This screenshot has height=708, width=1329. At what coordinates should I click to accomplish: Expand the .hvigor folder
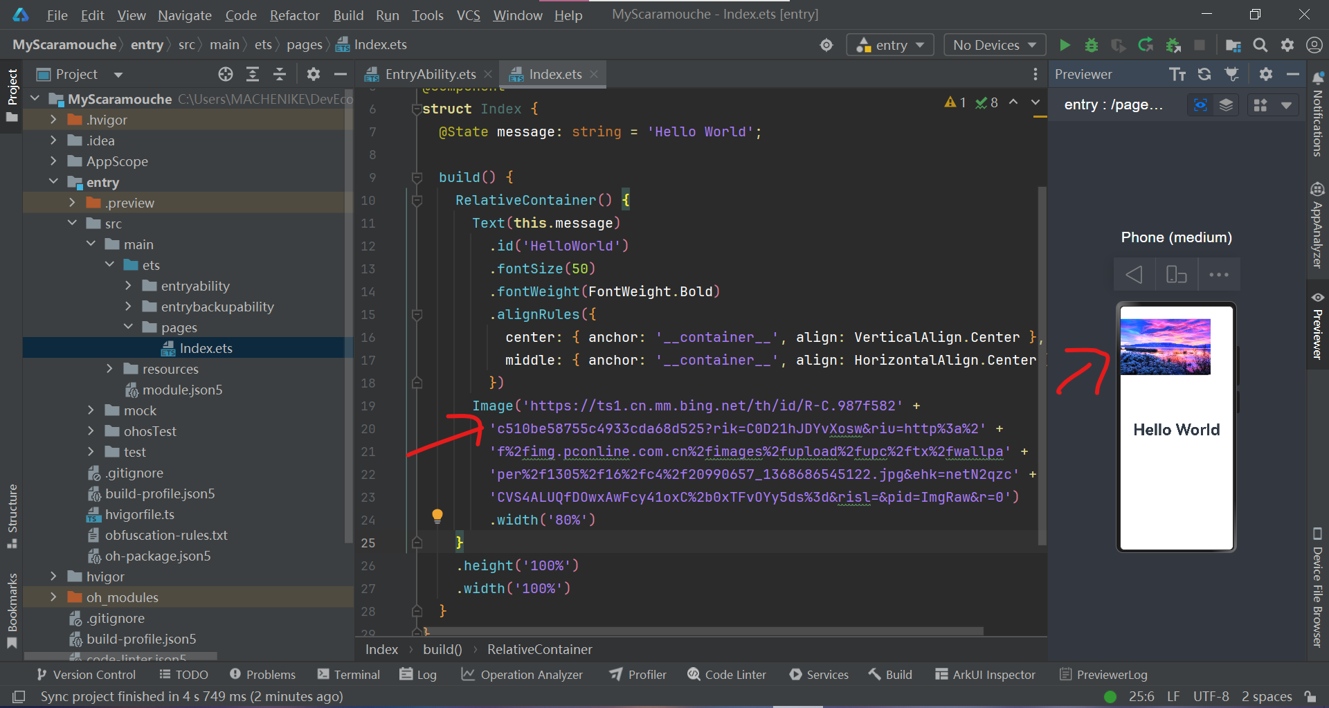point(53,120)
